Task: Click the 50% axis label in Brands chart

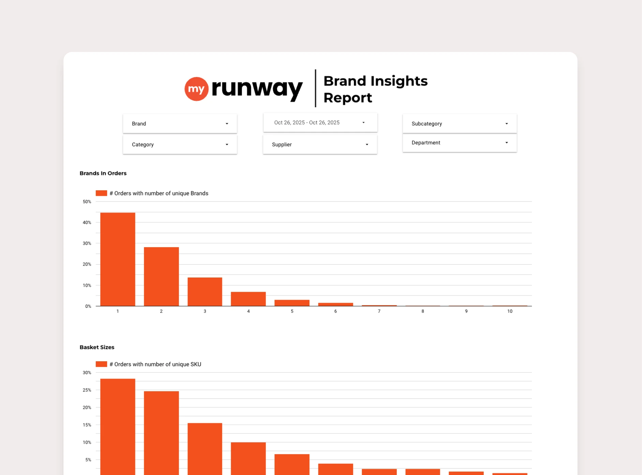Action: coord(87,202)
